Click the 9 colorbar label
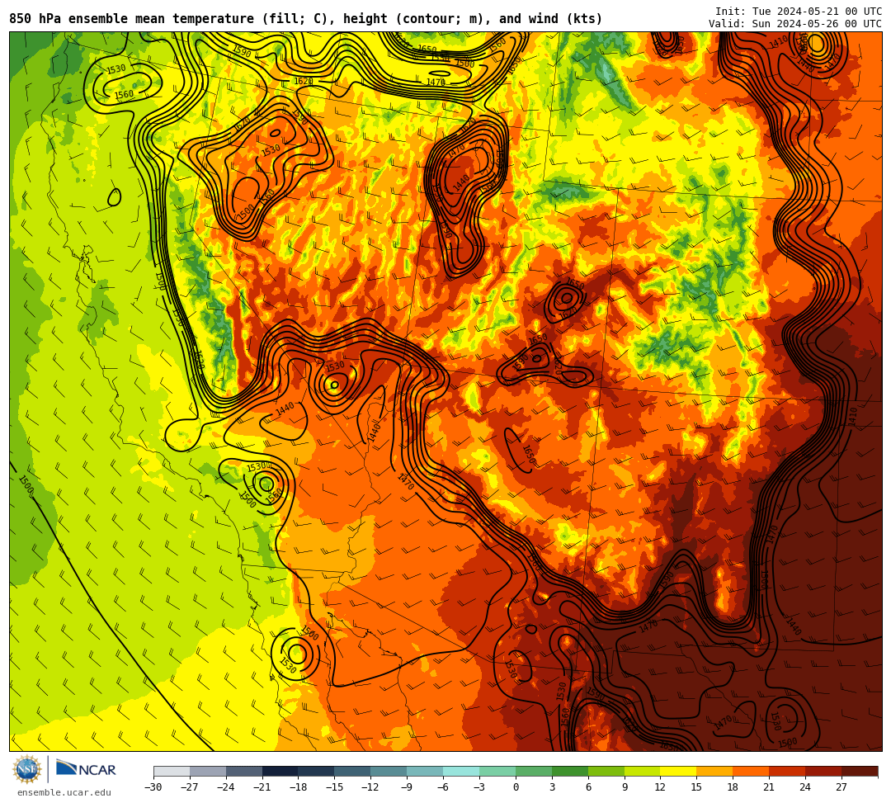The width and height of the screenshot is (891, 803). [625, 787]
